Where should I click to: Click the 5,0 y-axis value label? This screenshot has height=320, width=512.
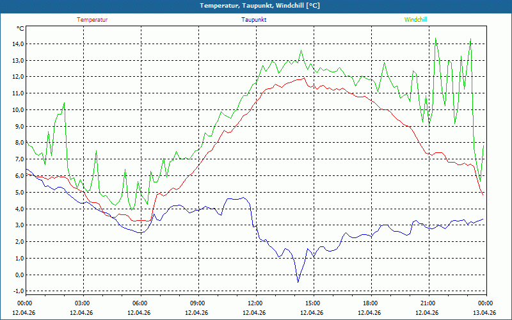(x=19, y=193)
